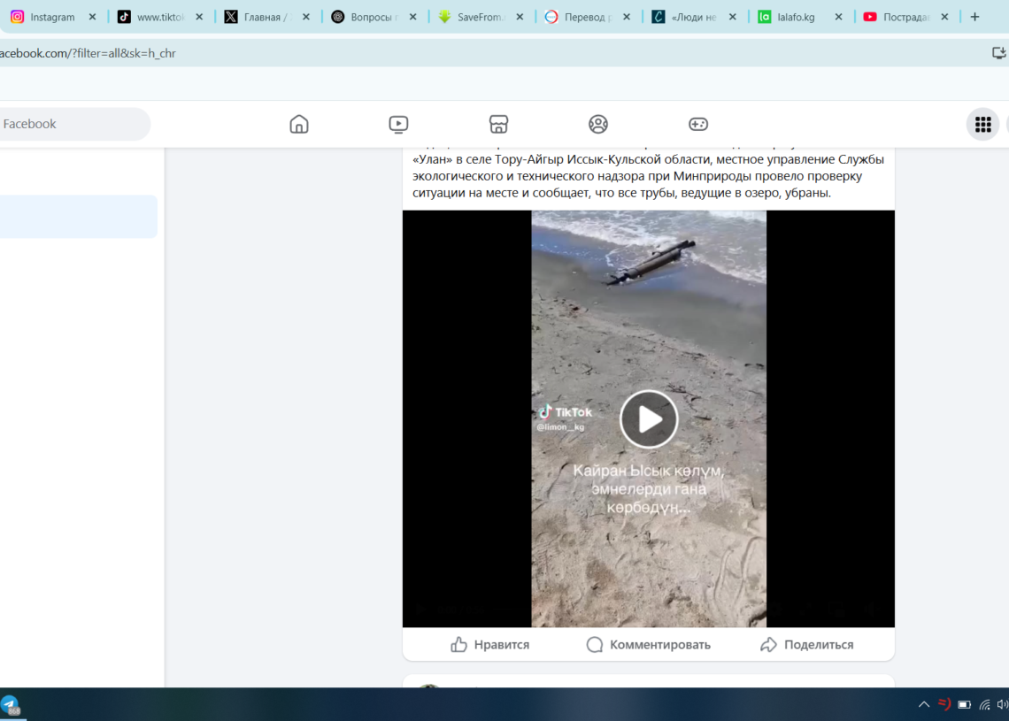Play the TikTok beach video
The height and width of the screenshot is (721, 1009).
pos(649,419)
